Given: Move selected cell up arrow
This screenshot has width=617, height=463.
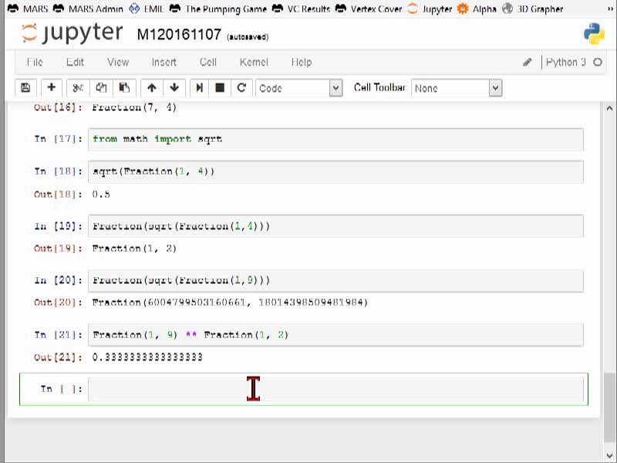Looking at the screenshot, I should tap(152, 88).
